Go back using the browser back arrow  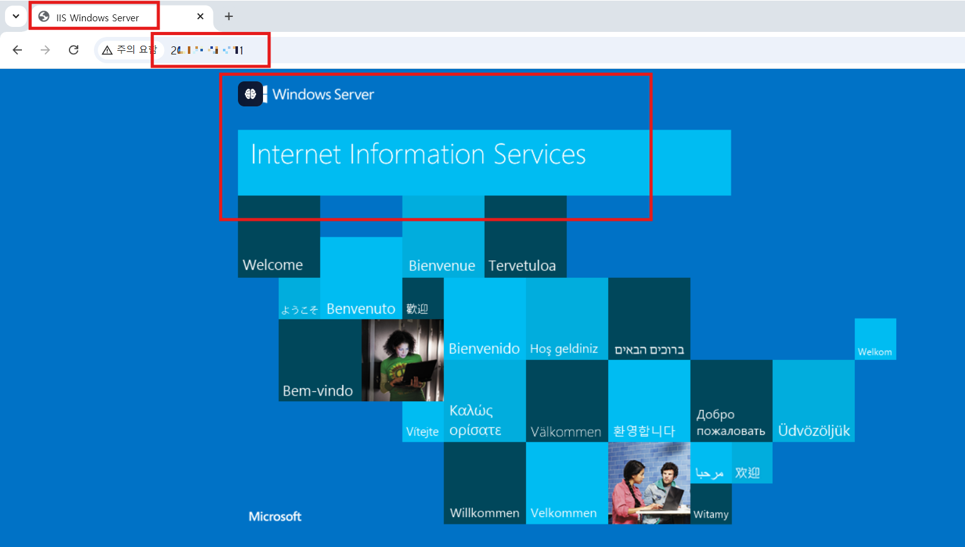[18, 50]
